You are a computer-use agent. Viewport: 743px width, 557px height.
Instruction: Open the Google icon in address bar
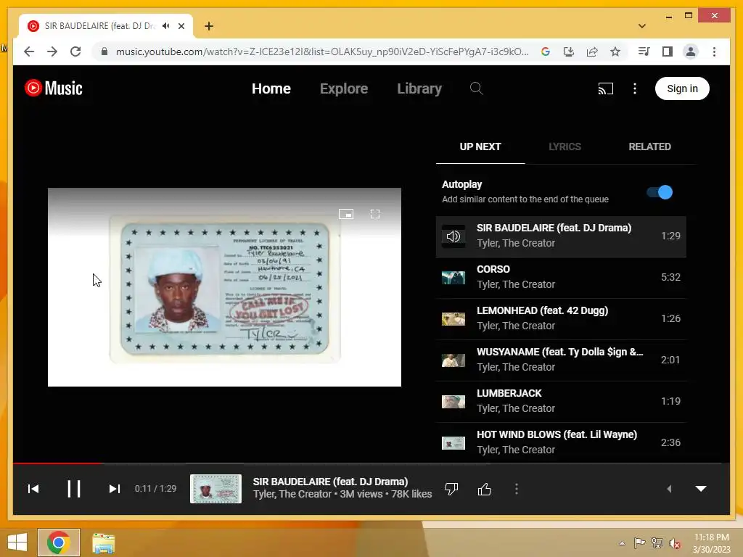click(x=546, y=51)
